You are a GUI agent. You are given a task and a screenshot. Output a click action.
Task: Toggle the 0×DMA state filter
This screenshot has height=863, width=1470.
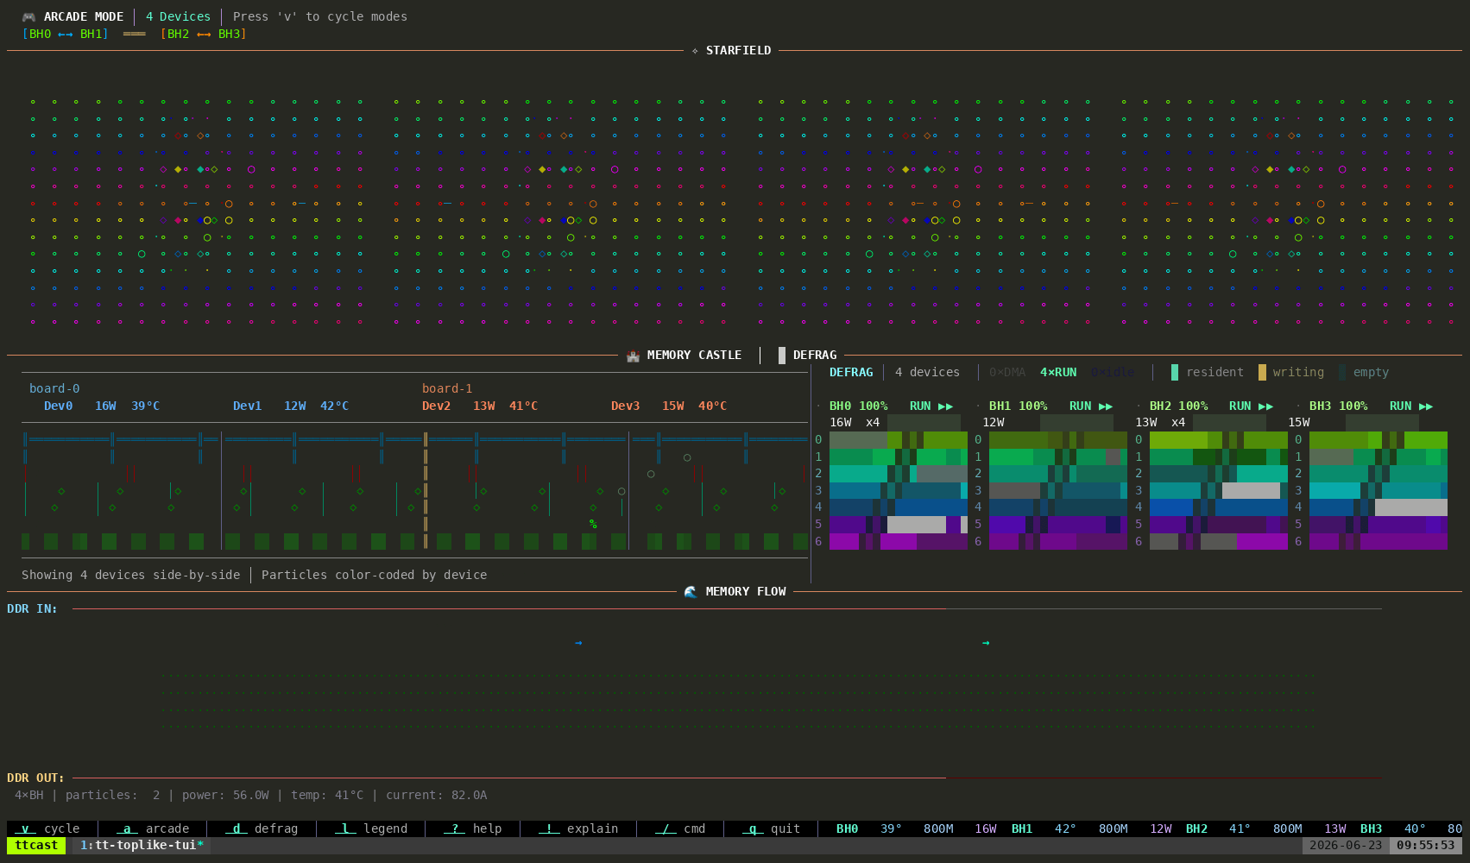pos(1007,373)
